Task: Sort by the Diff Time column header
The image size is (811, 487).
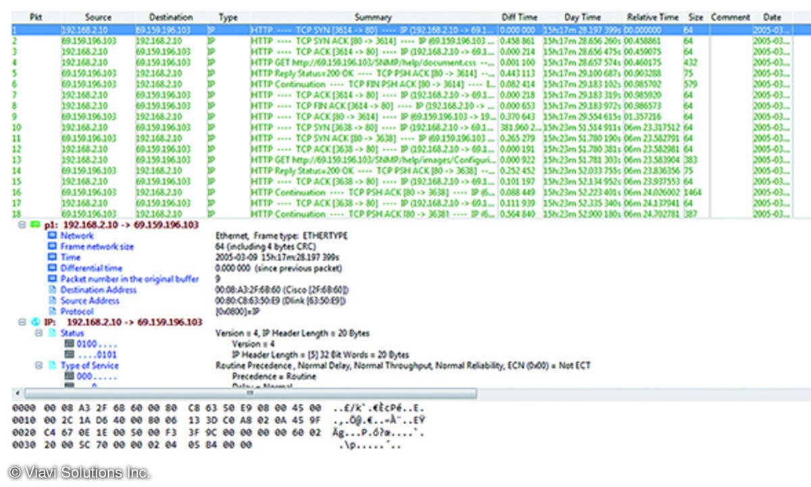Action: pyautogui.click(x=519, y=17)
